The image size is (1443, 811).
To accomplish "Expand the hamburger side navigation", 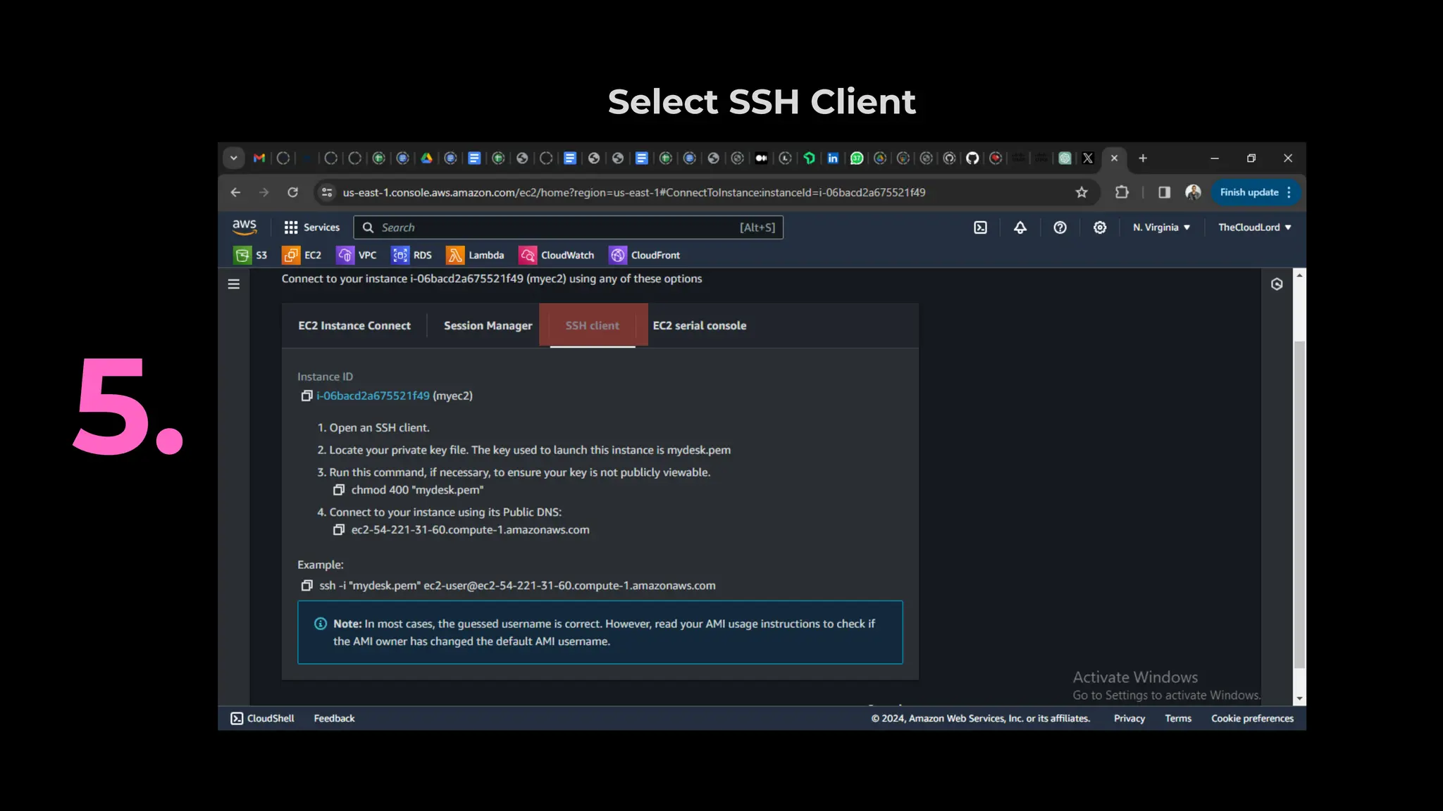I will 234,284.
